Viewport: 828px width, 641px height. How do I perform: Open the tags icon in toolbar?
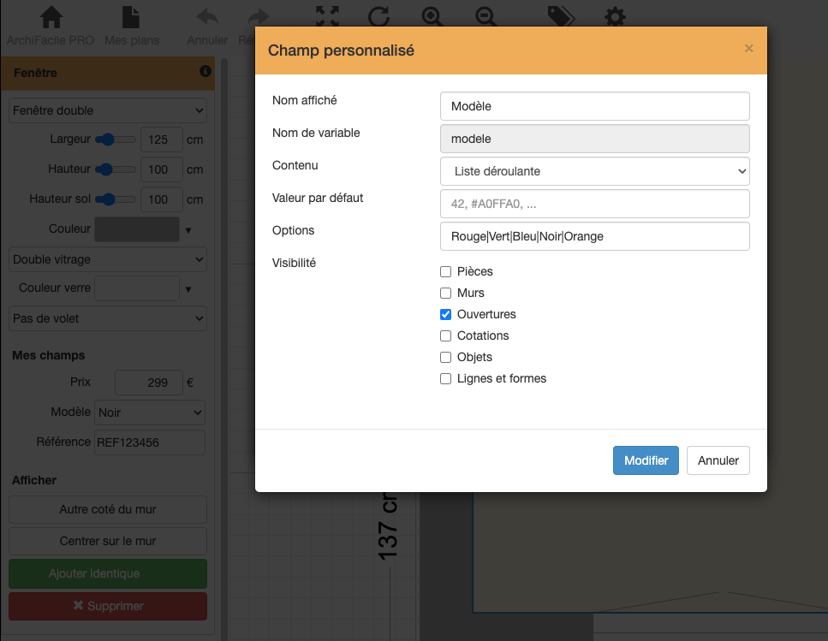click(561, 17)
